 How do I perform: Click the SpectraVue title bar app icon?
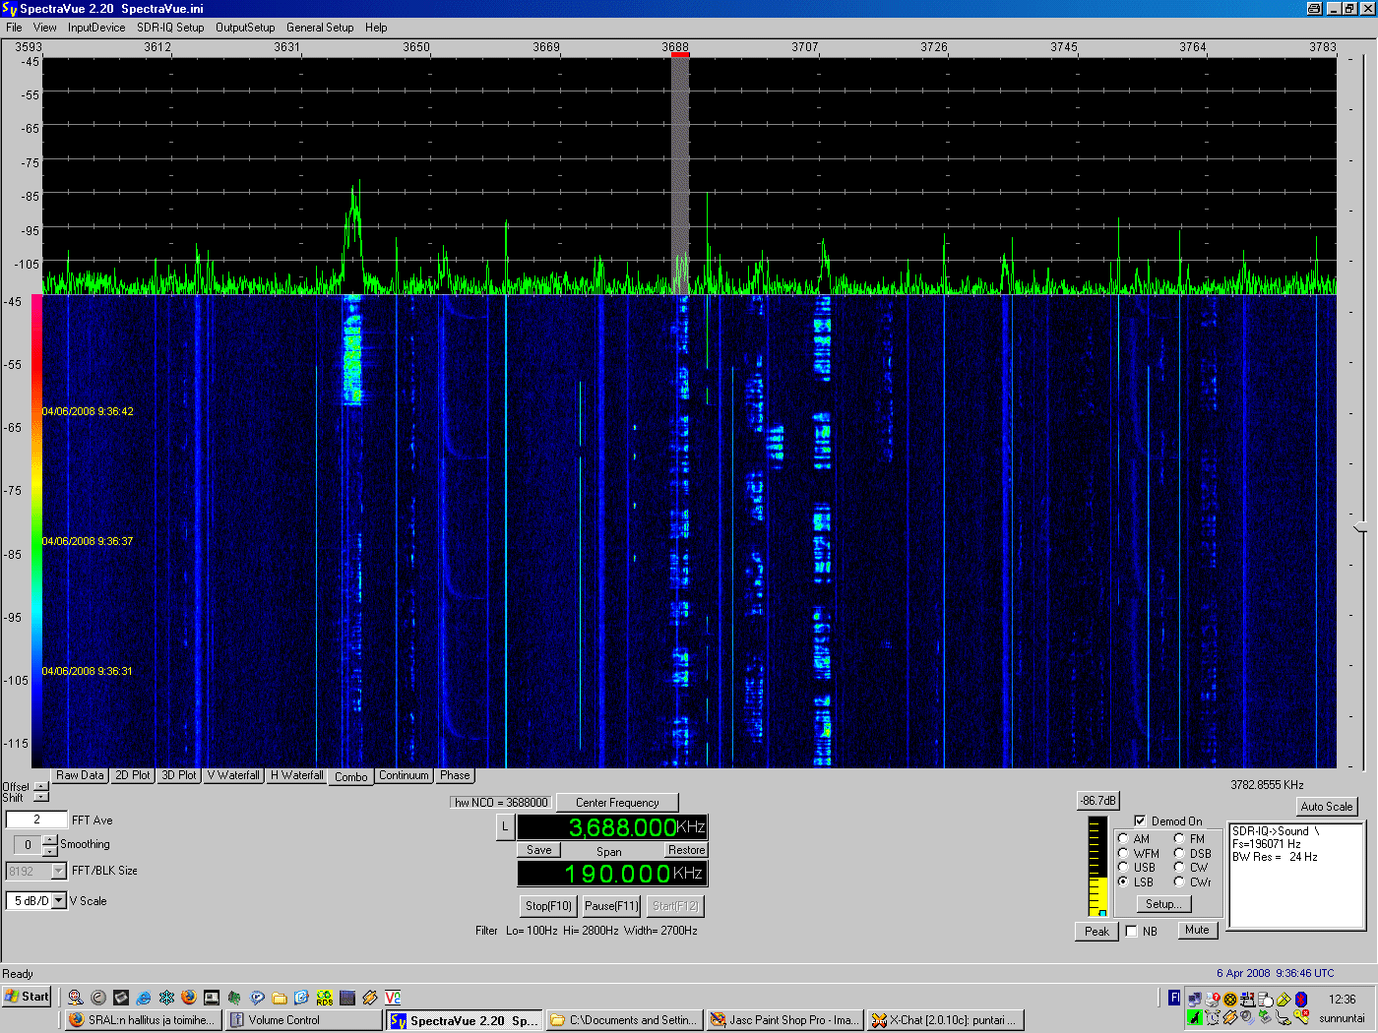point(9,8)
